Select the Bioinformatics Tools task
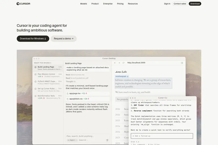 tap(48, 97)
